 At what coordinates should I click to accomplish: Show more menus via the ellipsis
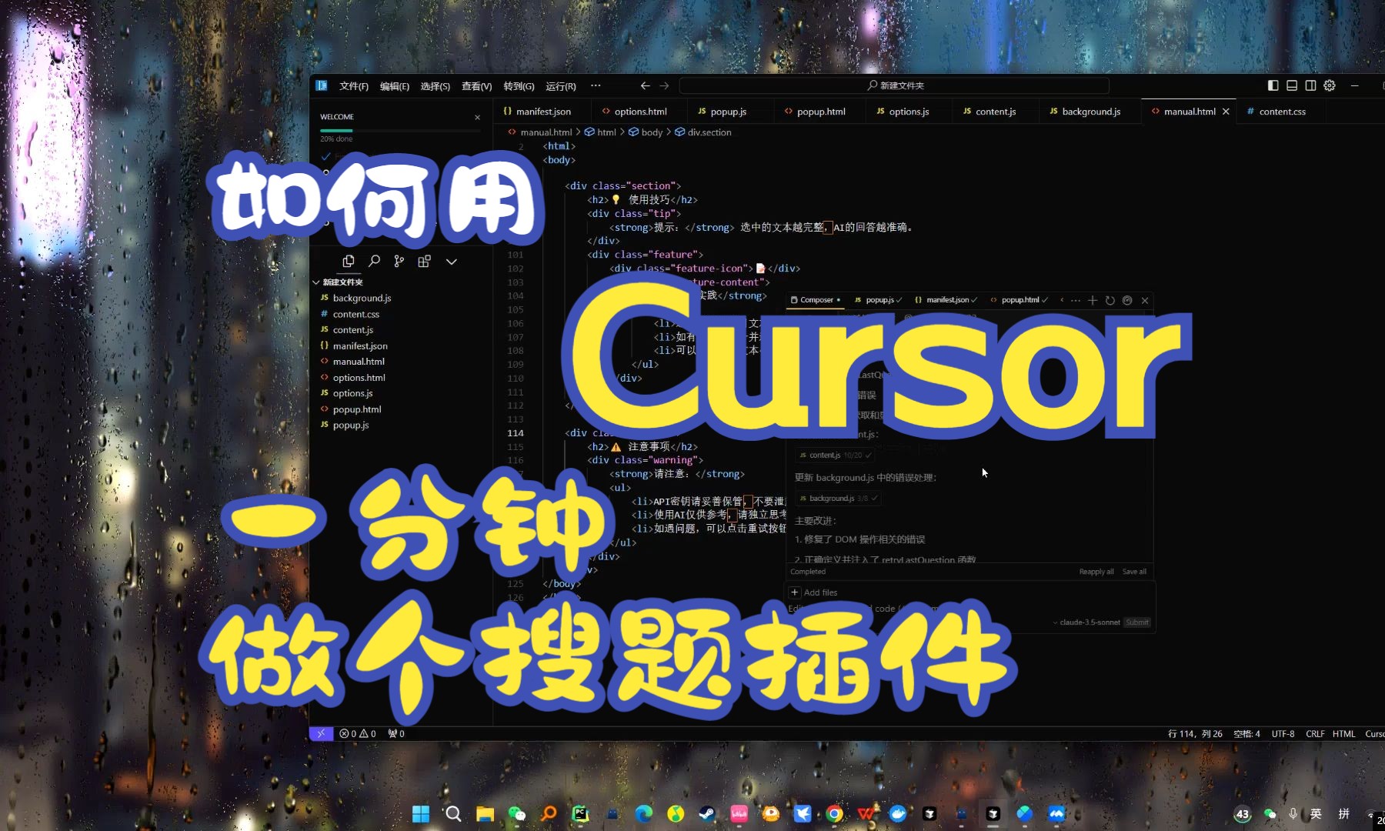pyautogui.click(x=596, y=85)
